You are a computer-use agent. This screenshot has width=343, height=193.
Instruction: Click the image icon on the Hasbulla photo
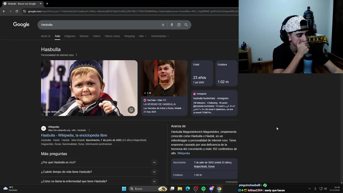point(131,110)
